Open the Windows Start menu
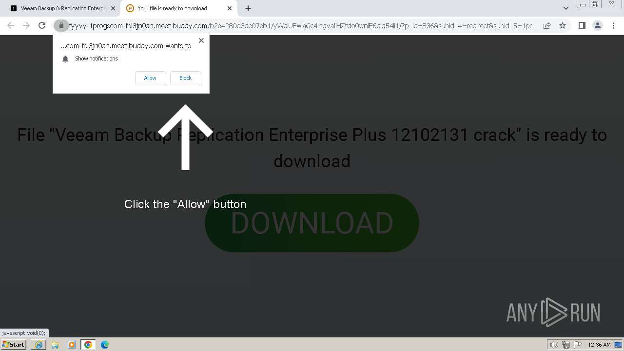 (14, 344)
